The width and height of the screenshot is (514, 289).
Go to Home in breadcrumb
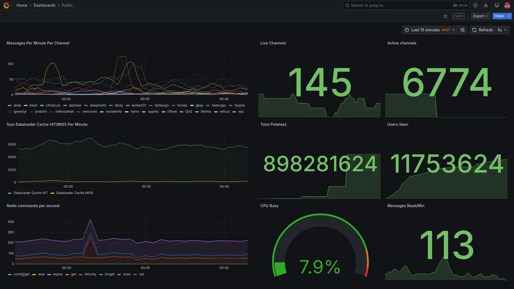22,5
